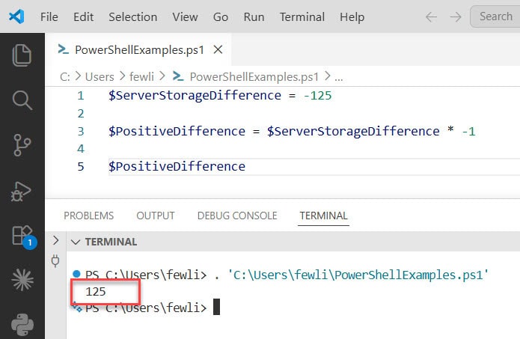
Task: Switch to the DEBUG CONSOLE panel tab
Action: tap(237, 216)
